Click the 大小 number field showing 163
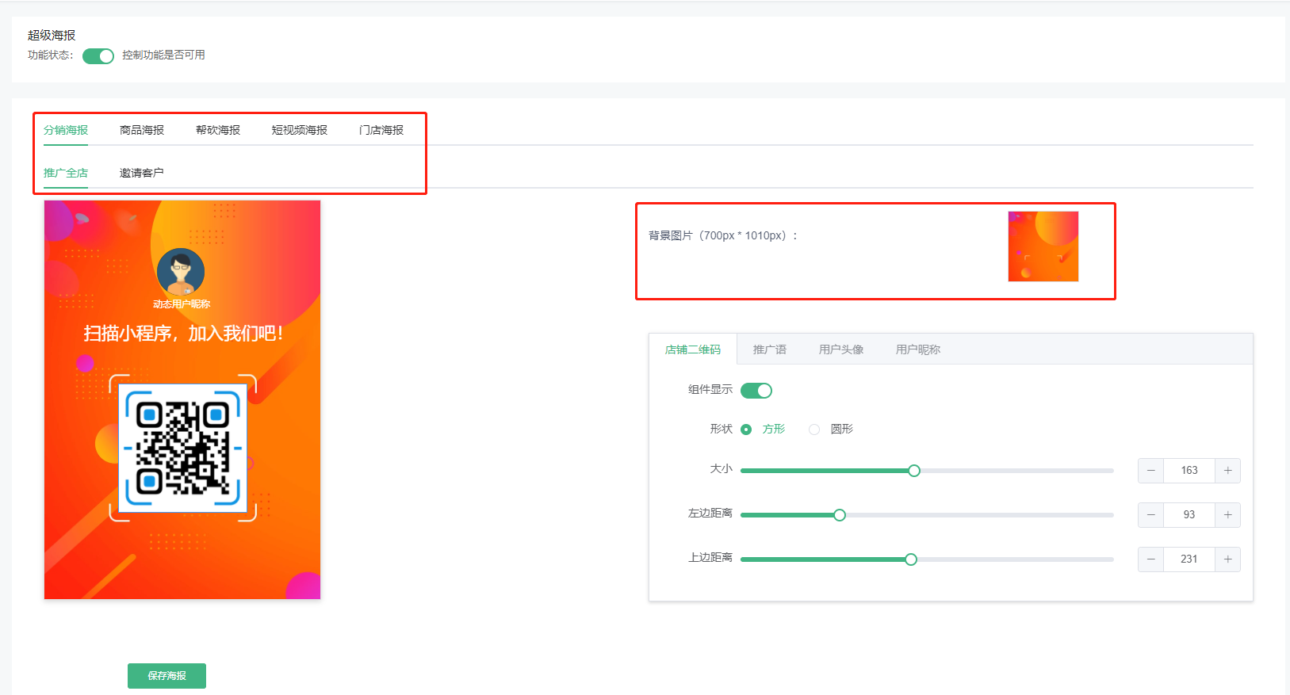1290x695 pixels. pyautogui.click(x=1189, y=471)
